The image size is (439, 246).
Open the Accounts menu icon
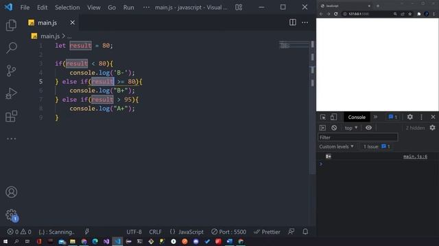(x=11, y=192)
